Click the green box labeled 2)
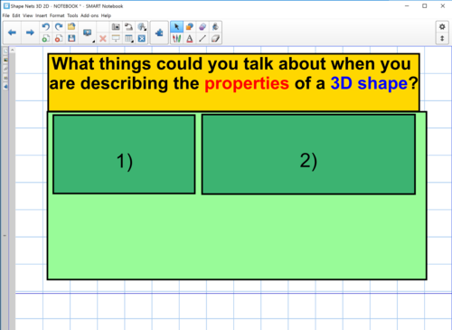This screenshot has height=330, width=452. [x=308, y=154]
